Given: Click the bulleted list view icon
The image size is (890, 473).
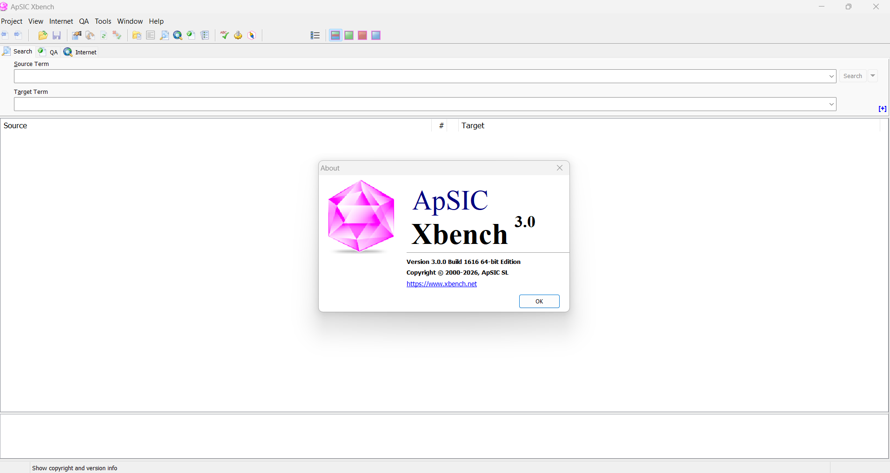Looking at the screenshot, I should click(315, 35).
